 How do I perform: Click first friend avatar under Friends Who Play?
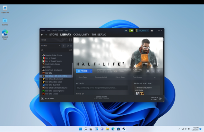click(137, 93)
